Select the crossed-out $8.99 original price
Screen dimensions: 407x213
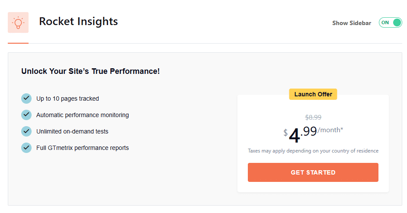(313, 117)
